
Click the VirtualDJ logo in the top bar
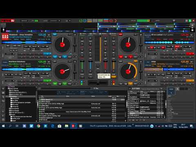click(x=8, y=21)
